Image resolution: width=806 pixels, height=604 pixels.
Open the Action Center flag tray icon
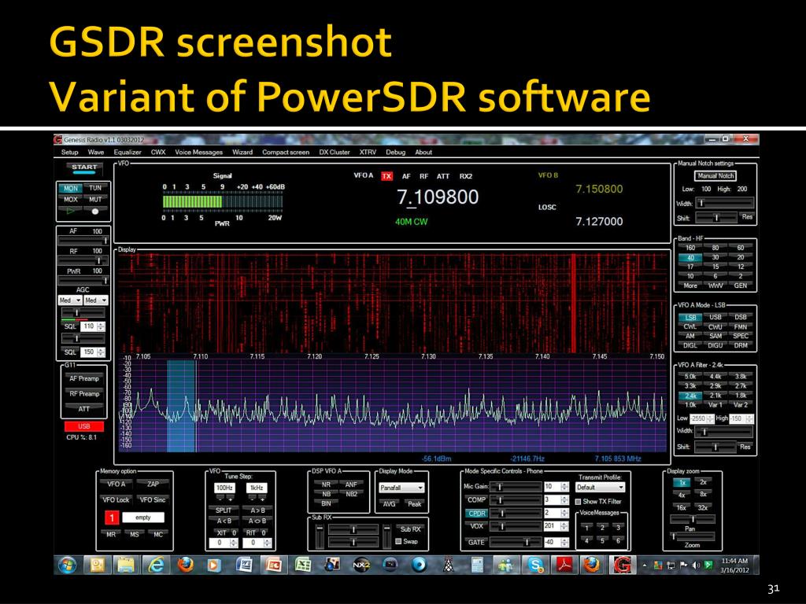684,565
